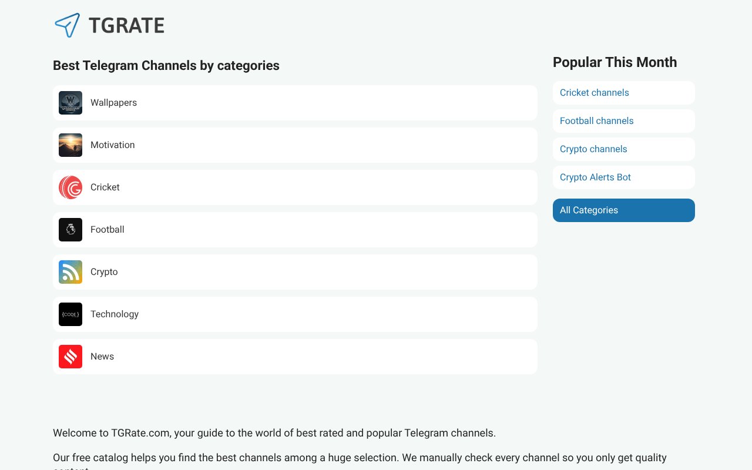Visit the Crypto channels popular link
This screenshot has height=470, width=752.
tap(593, 149)
